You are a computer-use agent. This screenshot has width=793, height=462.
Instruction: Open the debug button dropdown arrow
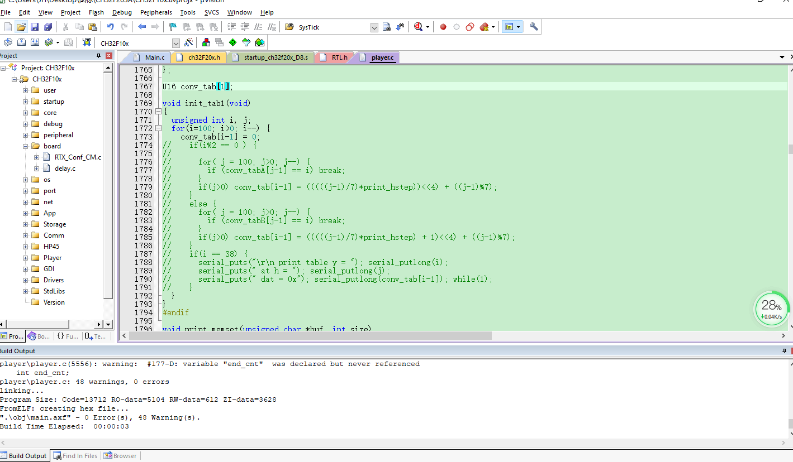(428, 27)
